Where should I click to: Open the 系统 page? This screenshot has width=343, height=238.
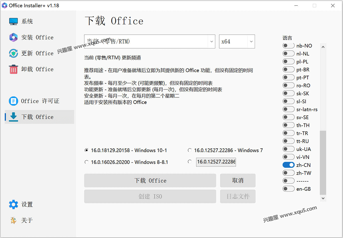click(39, 21)
